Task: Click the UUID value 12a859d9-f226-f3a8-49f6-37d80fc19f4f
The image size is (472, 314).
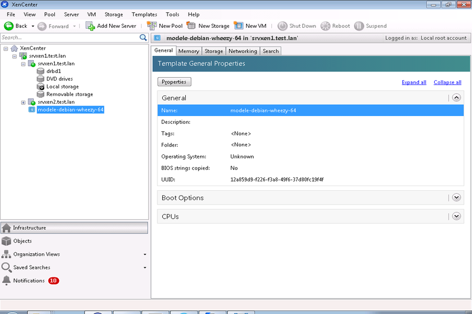Action: coord(277,180)
